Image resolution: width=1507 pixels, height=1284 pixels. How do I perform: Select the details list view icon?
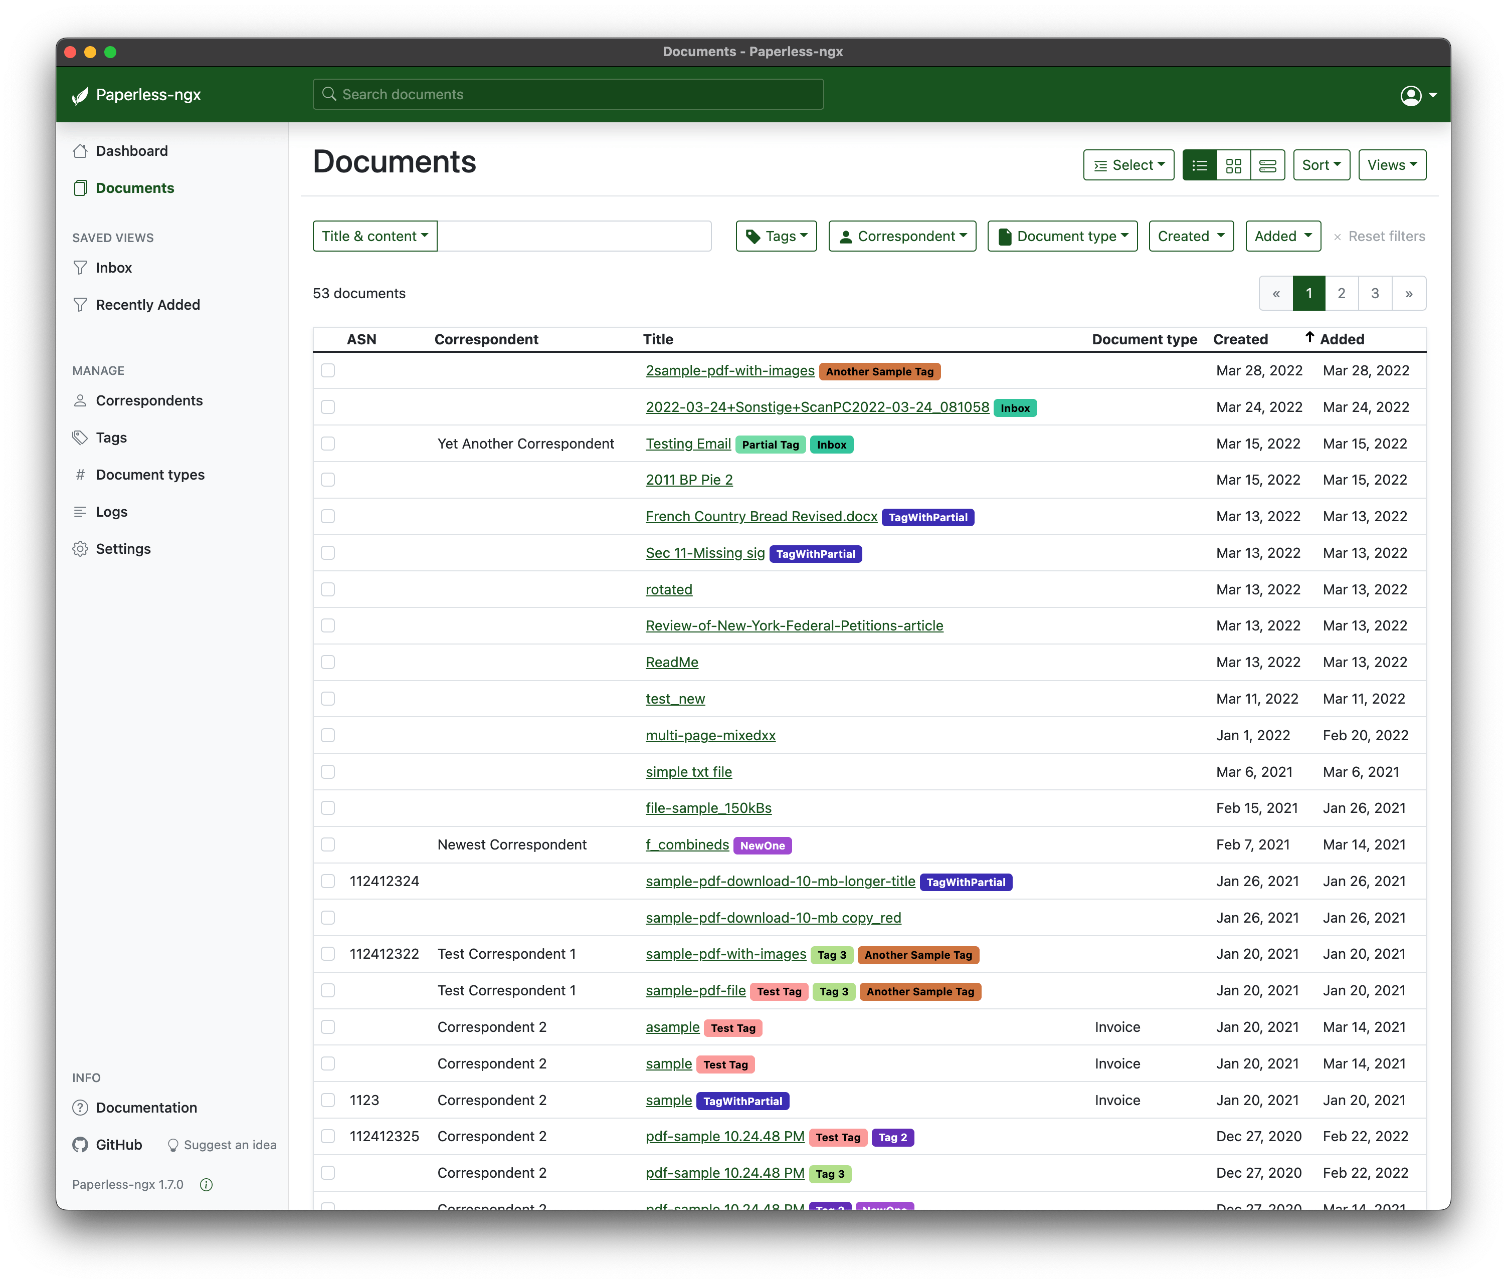click(x=1199, y=166)
